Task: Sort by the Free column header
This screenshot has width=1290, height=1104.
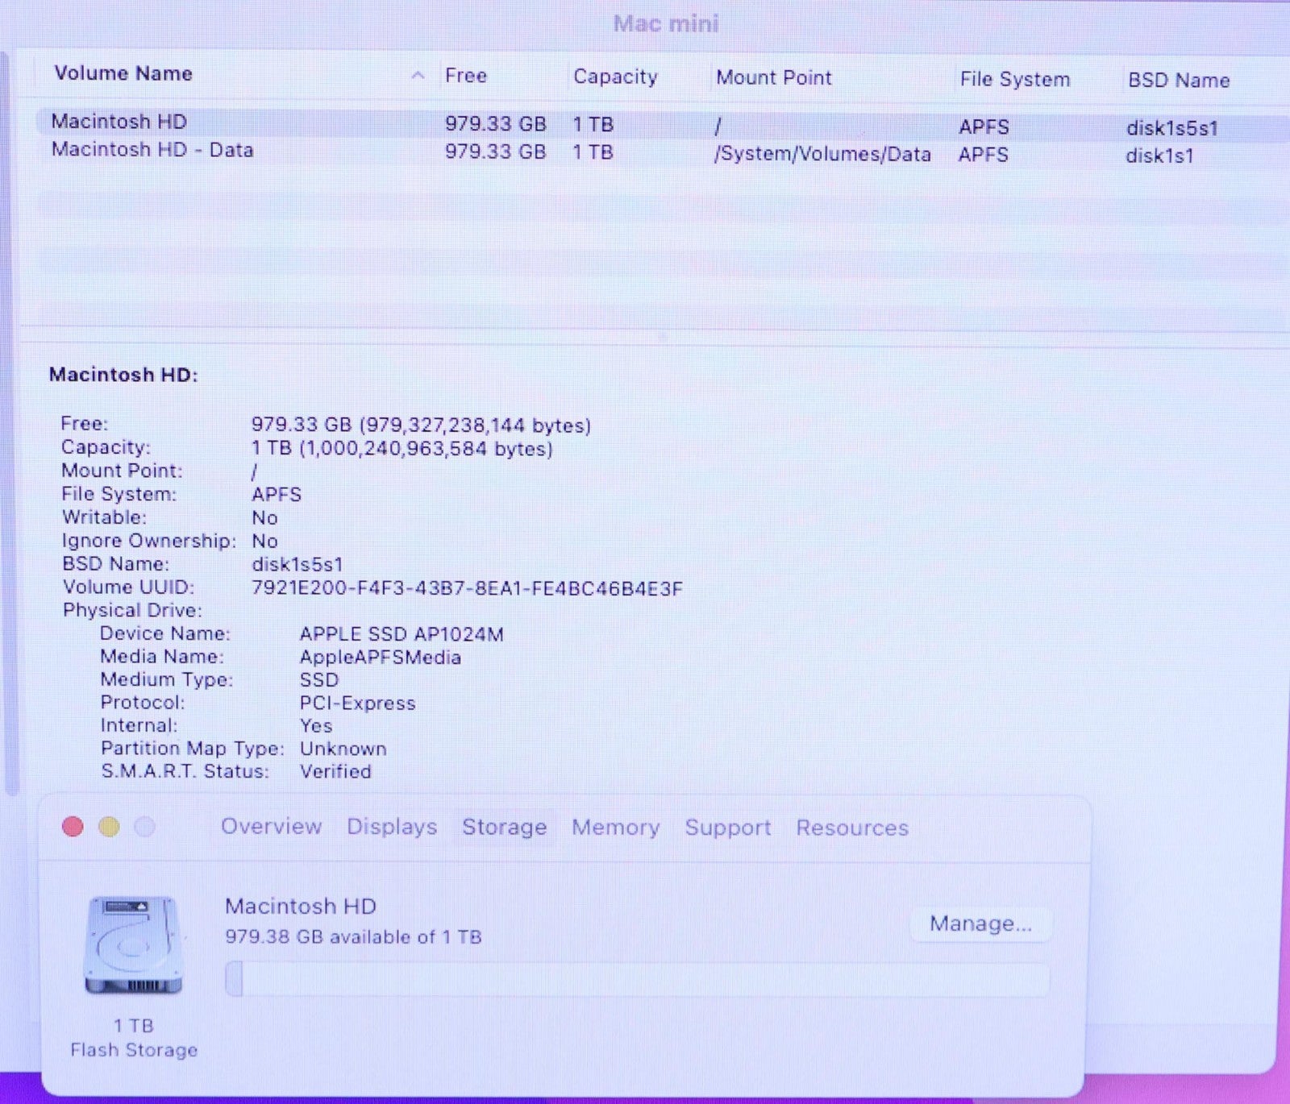Action: click(466, 76)
